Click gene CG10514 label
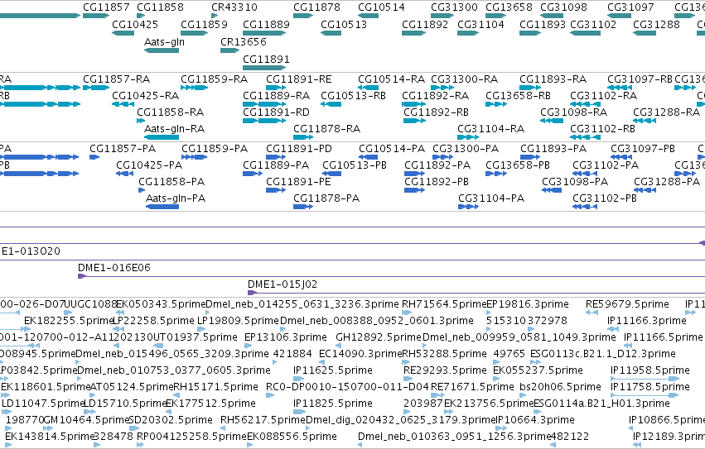Screen dimensions: 705x449 tap(381, 7)
